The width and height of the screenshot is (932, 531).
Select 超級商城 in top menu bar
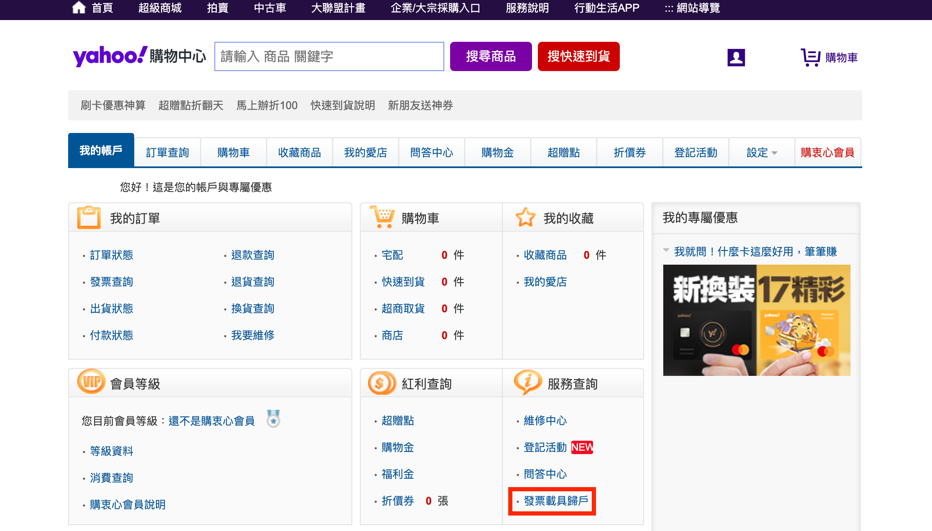(x=160, y=8)
